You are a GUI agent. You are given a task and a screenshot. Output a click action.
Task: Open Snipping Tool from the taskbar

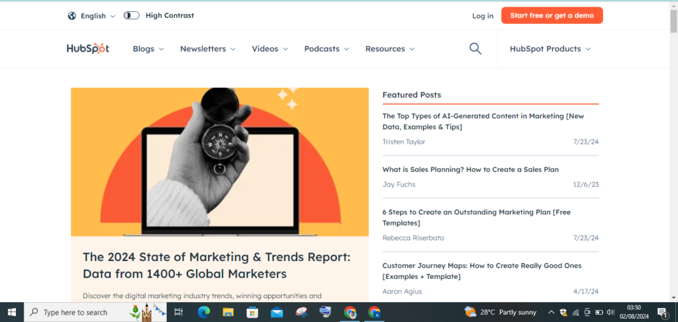coord(301,312)
